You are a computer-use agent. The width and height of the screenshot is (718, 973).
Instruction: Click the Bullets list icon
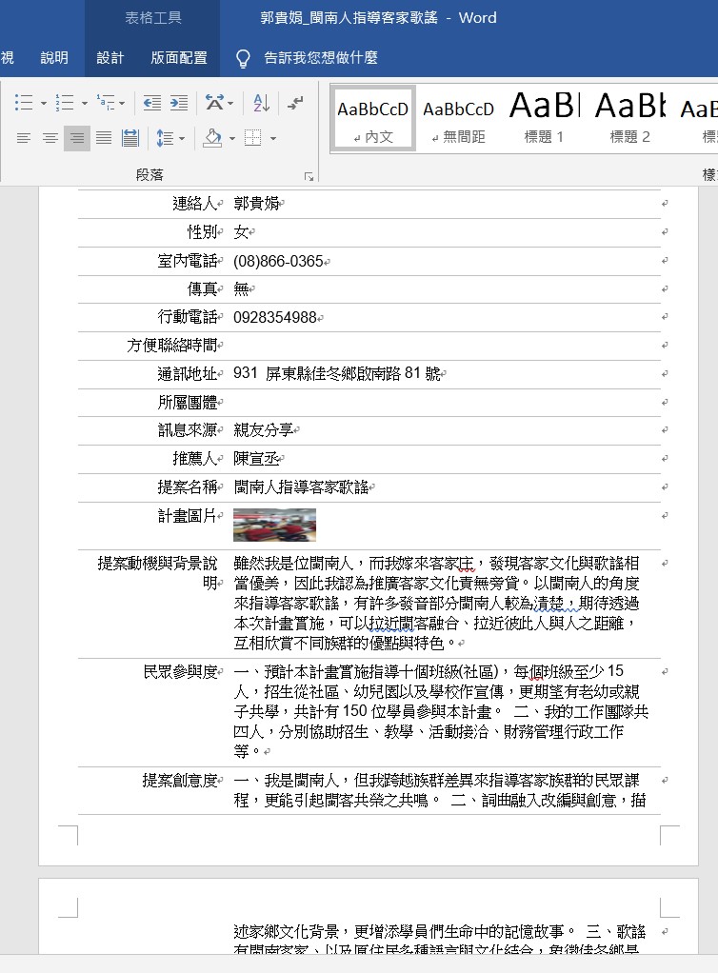[24, 103]
